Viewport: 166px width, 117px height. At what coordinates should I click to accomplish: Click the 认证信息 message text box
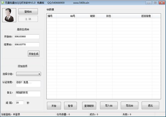28,84
